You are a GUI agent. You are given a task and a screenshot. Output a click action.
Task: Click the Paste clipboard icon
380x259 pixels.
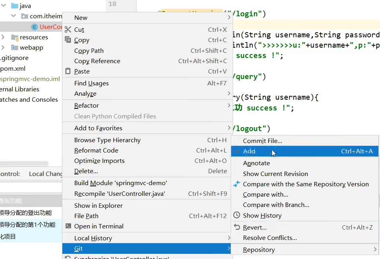click(68, 71)
